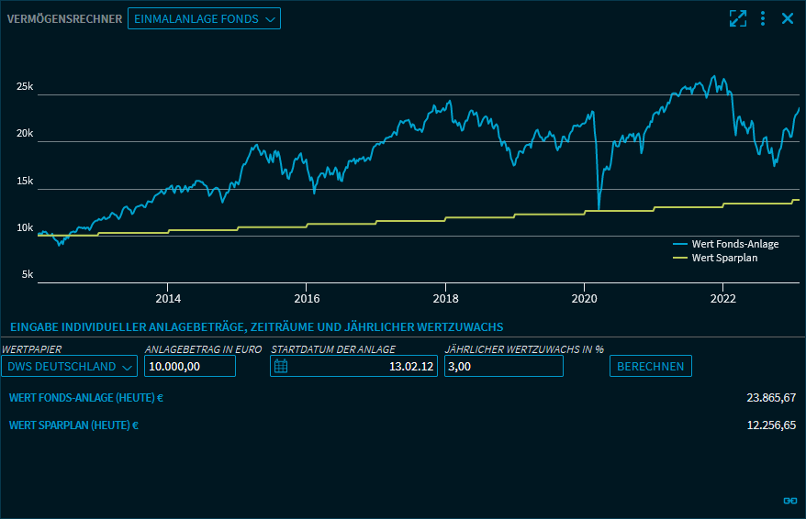806x519 pixels.
Task: Expand the DWS Deutschland Wertpapier dropdown
Action: coord(69,367)
